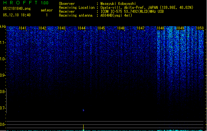Click the Receiving Location value text
The width and height of the screenshot is (207, 131).
147,8
